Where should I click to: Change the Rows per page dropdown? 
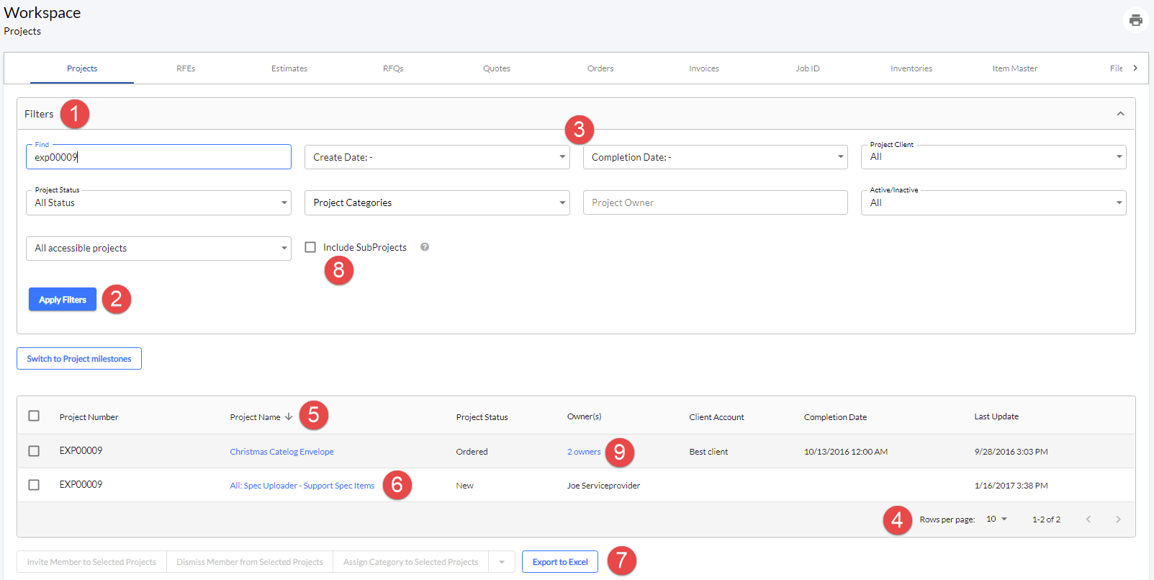[x=997, y=519]
